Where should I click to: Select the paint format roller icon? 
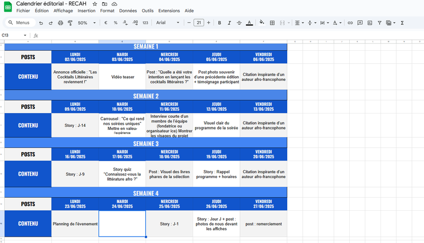(x=70, y=23)
